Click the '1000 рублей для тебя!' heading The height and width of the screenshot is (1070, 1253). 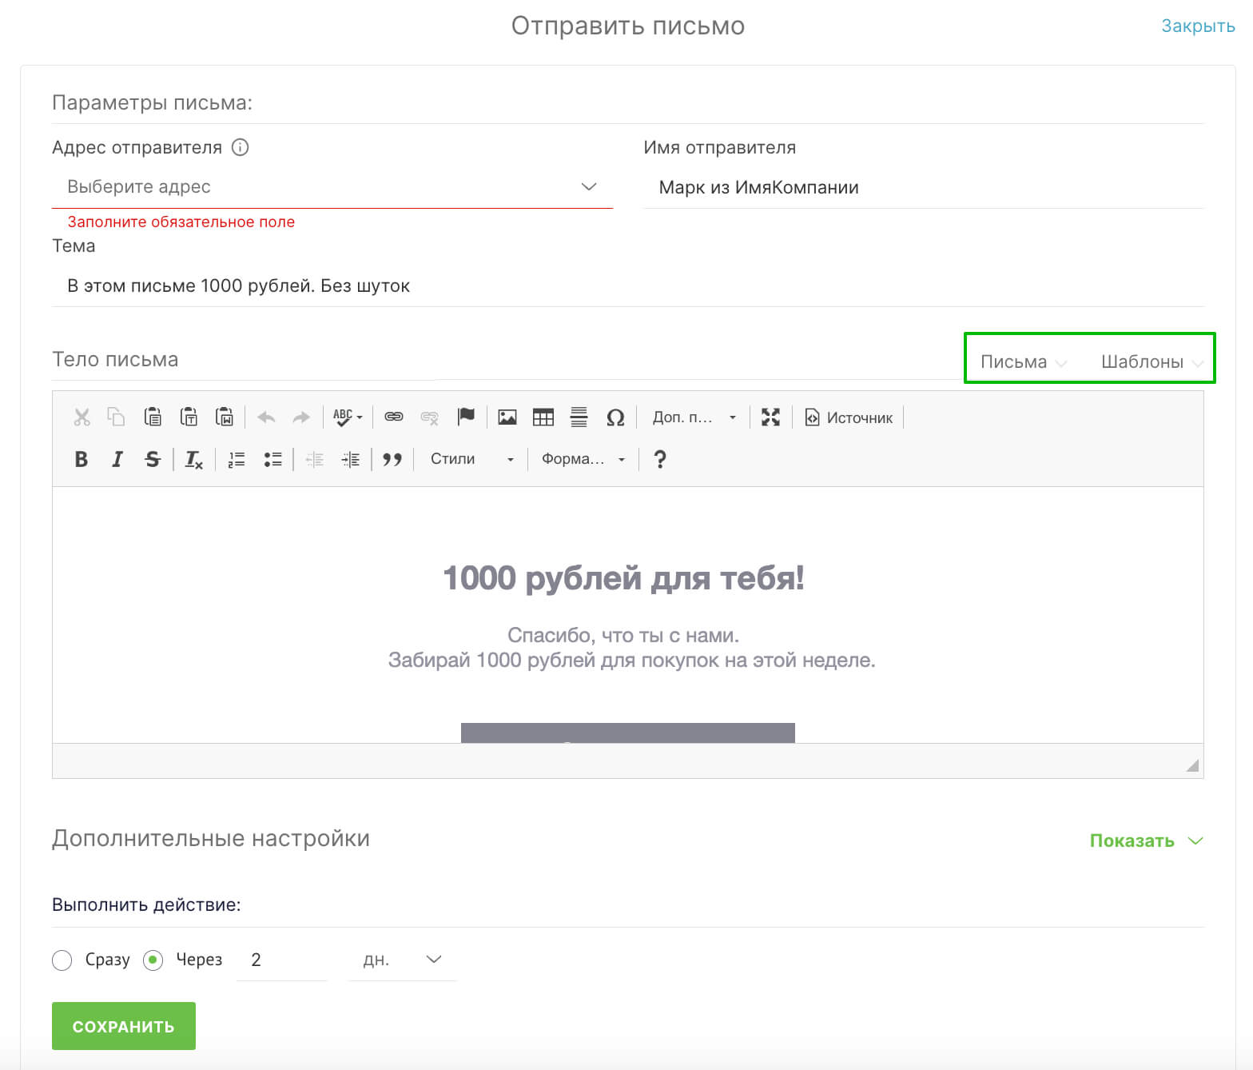point(624,577)
